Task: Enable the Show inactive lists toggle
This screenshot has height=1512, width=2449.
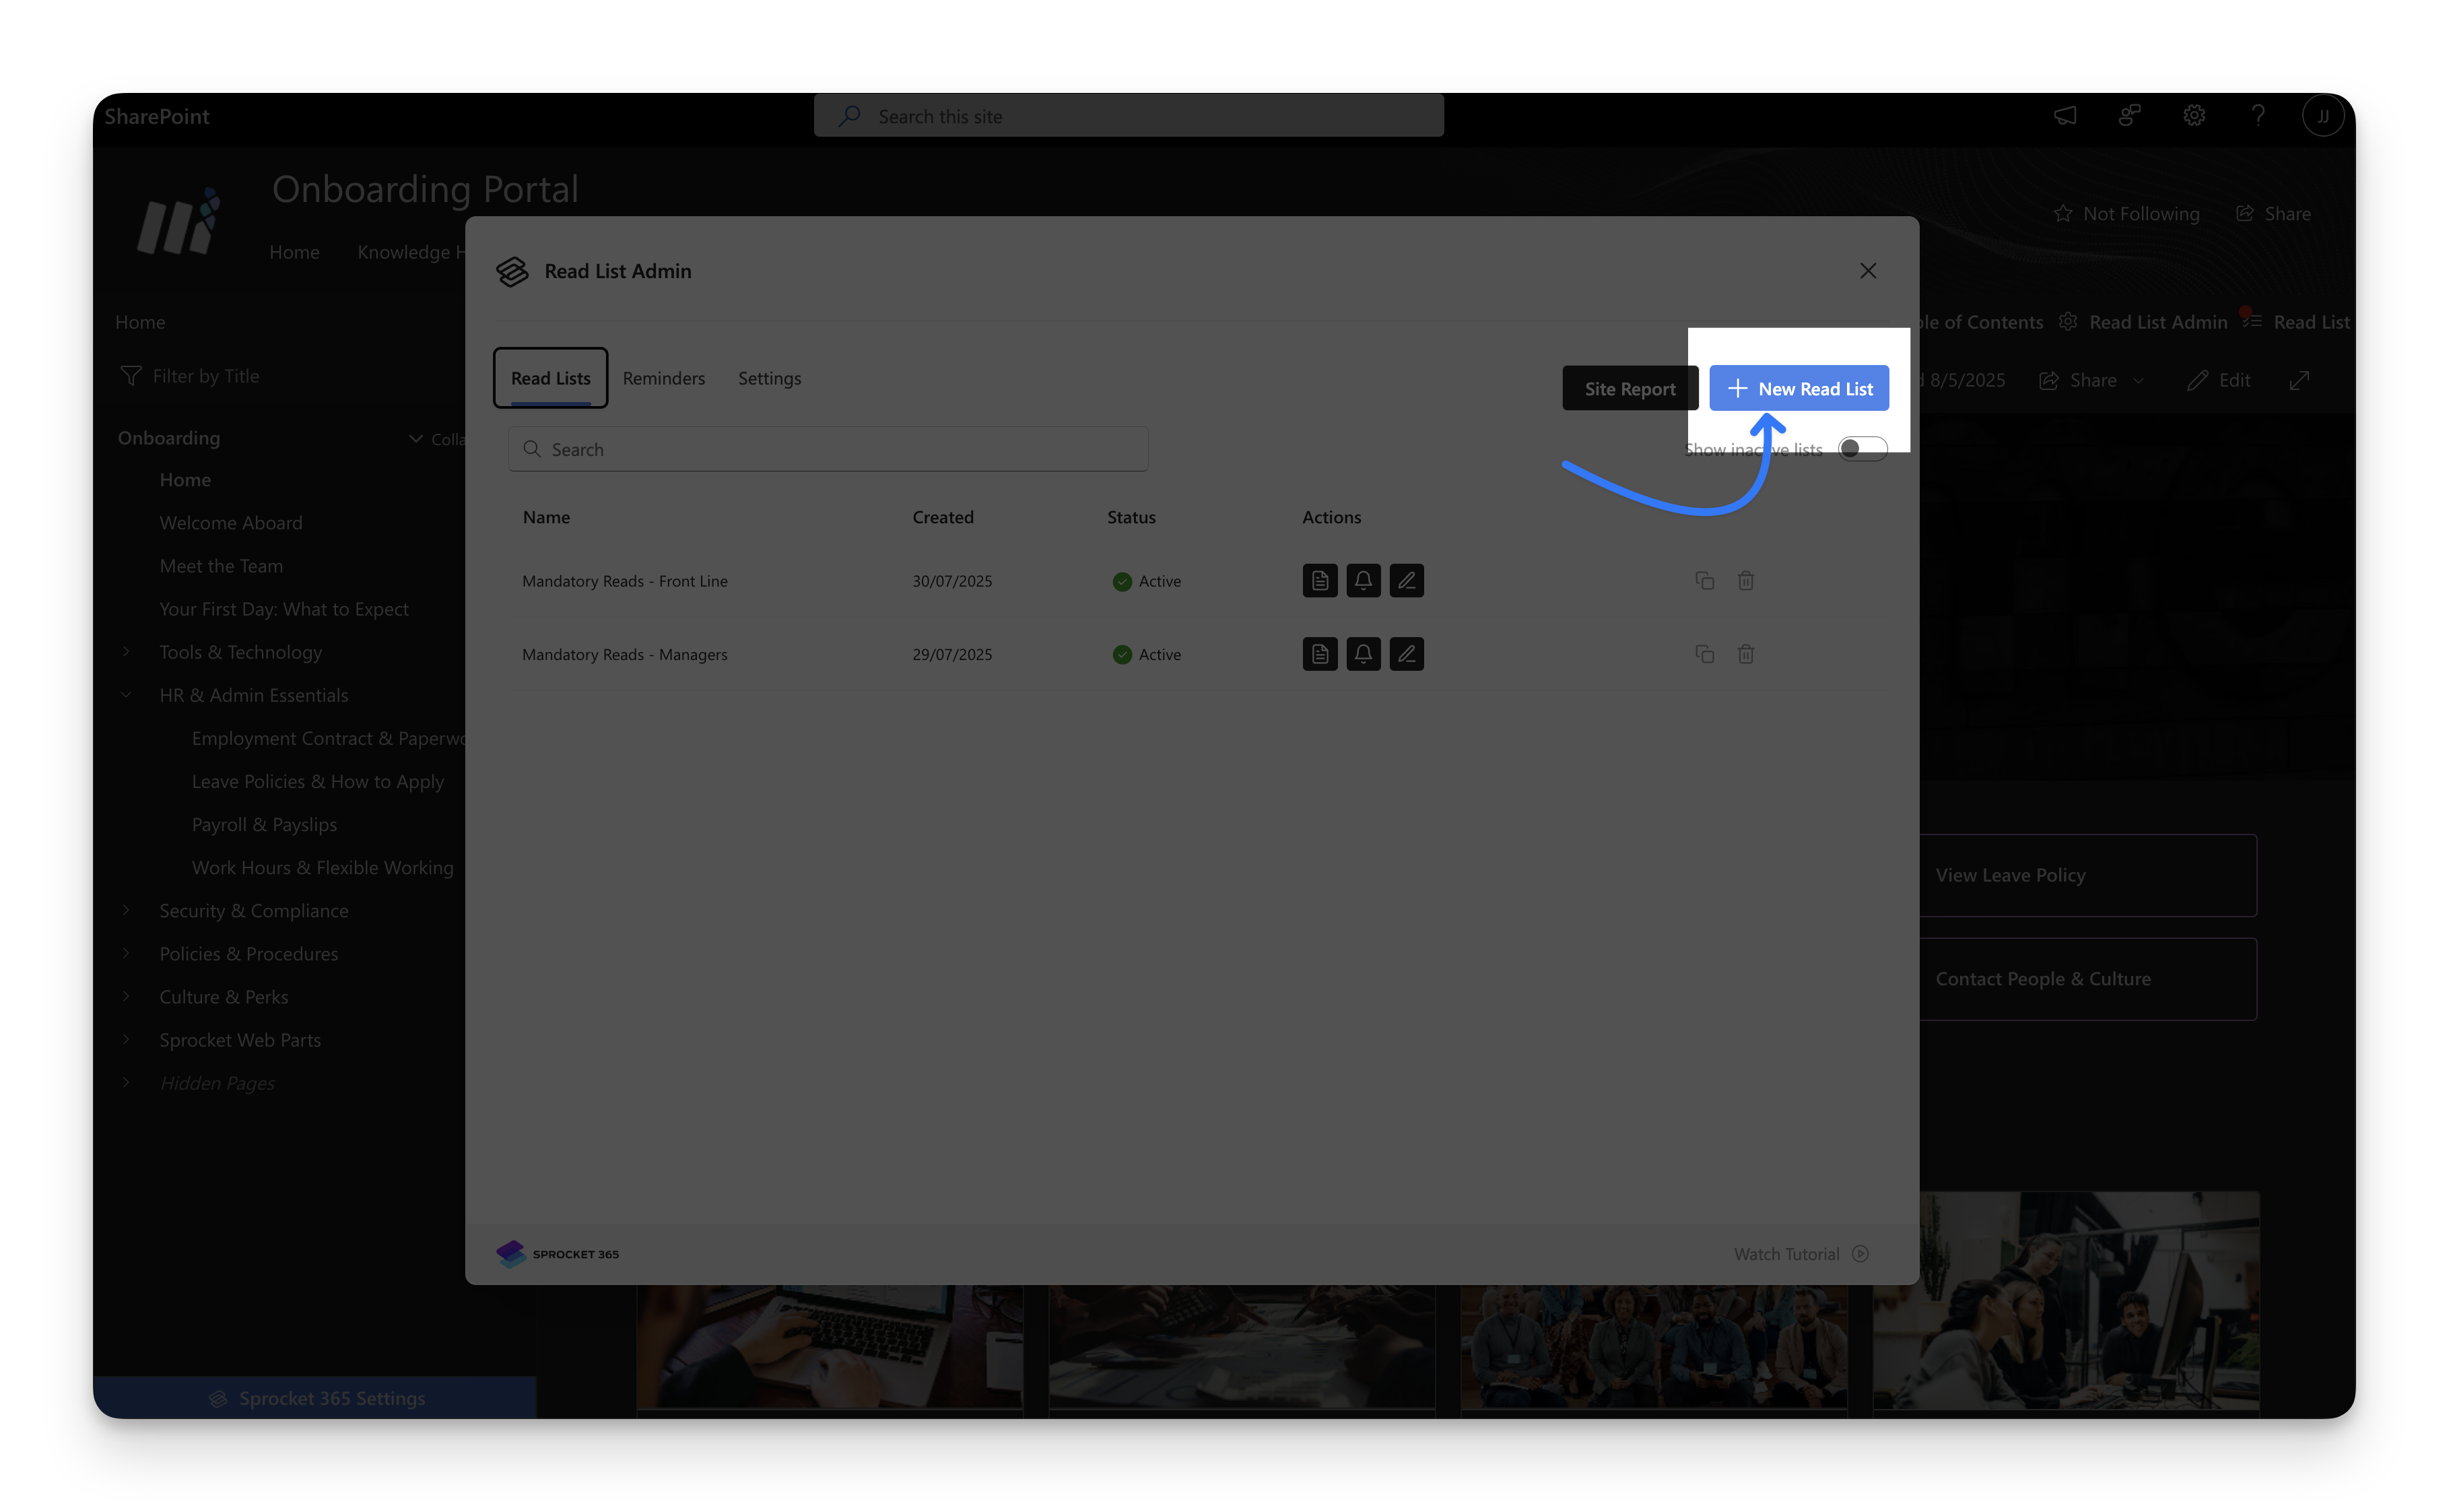Action: pyautogui.click(x=1861, y=449)
